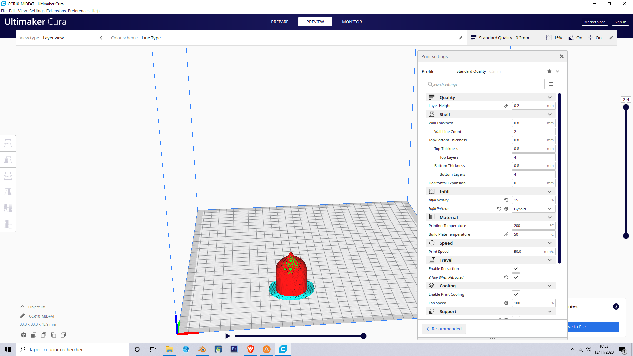Screen dimensions: 633x356
Task: Open the Support Blocker tool
Action: (x=8, y=224)
